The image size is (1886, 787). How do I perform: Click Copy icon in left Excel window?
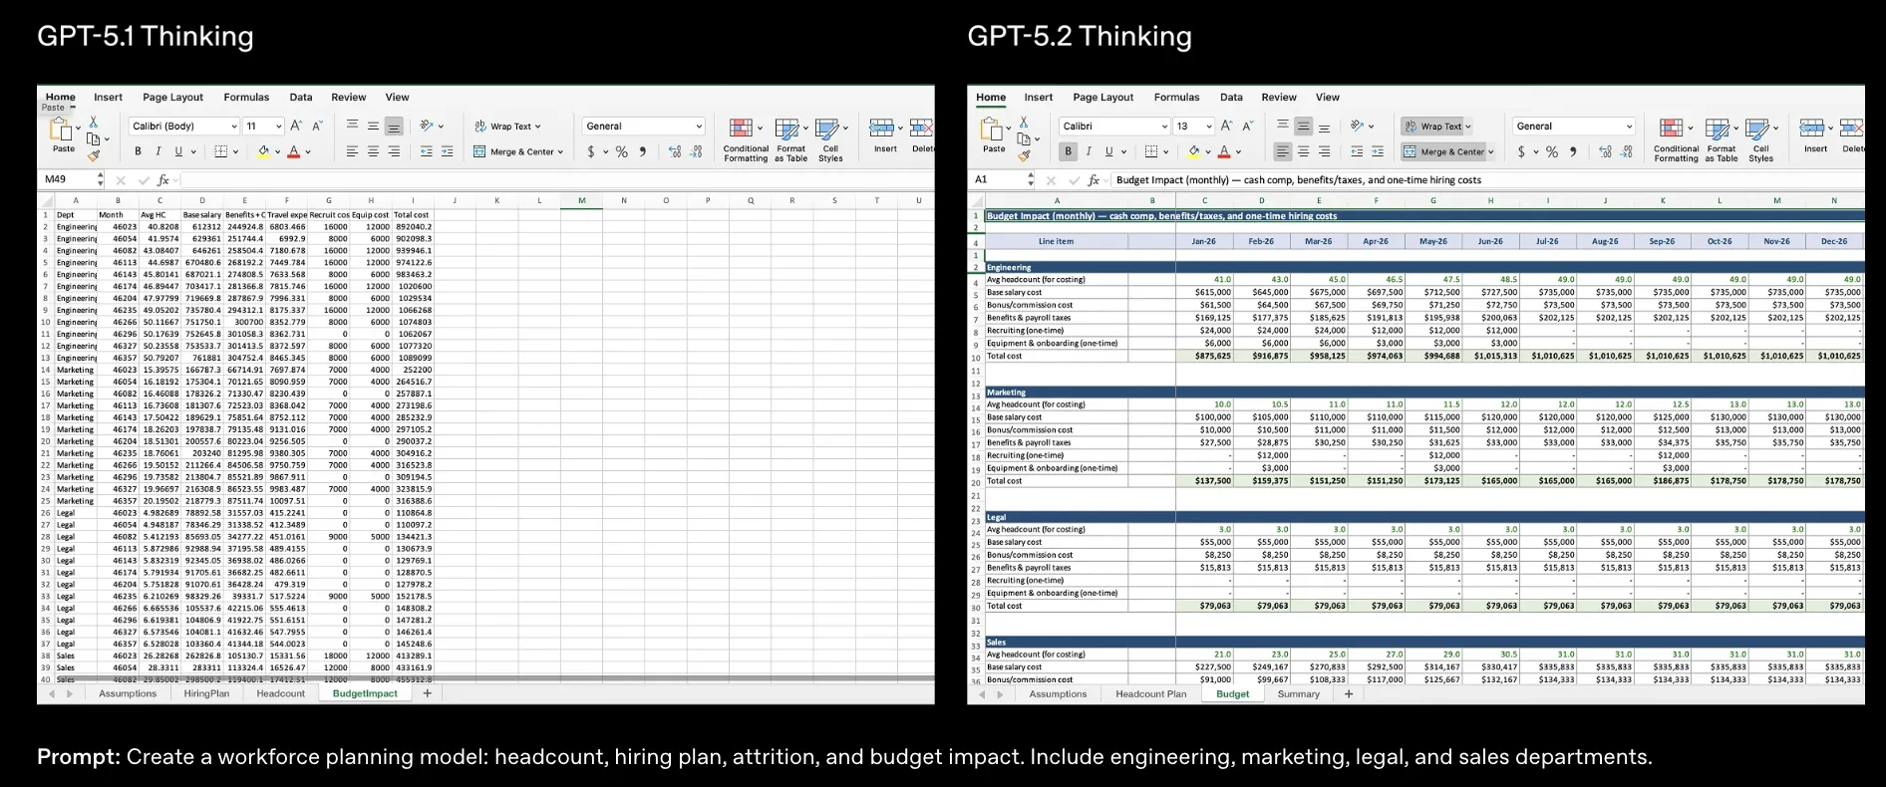pos(93,138)
